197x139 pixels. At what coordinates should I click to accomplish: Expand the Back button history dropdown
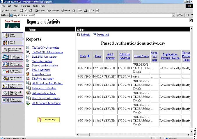[x=11, y=11]
